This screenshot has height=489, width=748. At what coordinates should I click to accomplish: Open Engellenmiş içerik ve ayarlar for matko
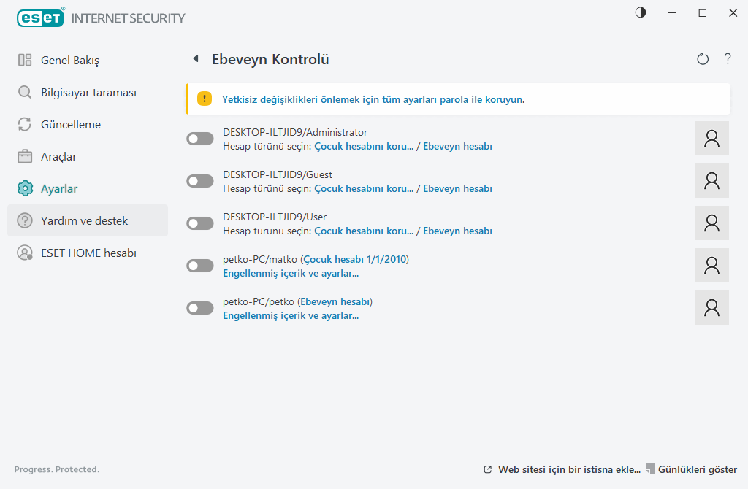click(x=291, y=274)
